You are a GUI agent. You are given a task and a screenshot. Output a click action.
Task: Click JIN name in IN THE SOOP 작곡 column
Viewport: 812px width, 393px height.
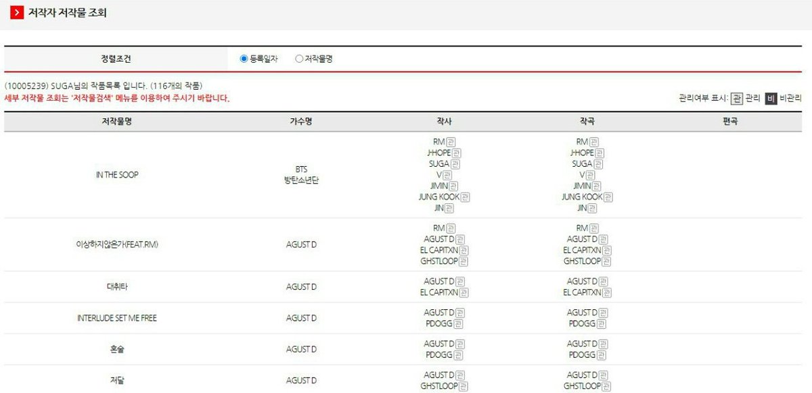tap(582, 209)
